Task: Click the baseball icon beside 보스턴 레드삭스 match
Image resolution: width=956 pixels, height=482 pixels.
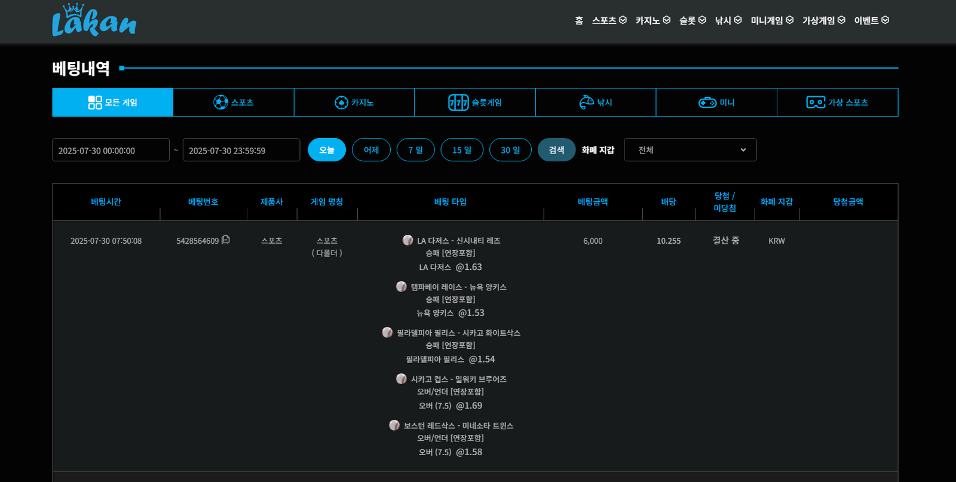Action: coord(394,425)
